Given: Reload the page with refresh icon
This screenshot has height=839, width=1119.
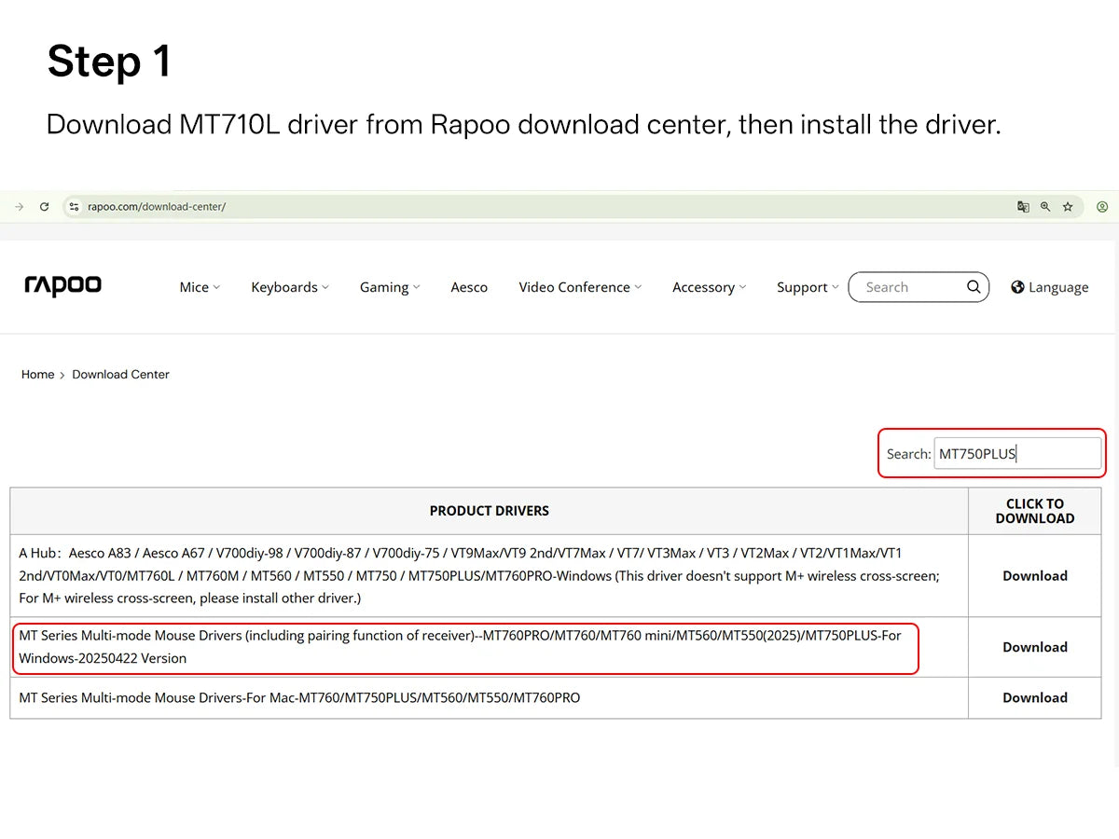Looking at the screenshot, I should tap(44, 207).
